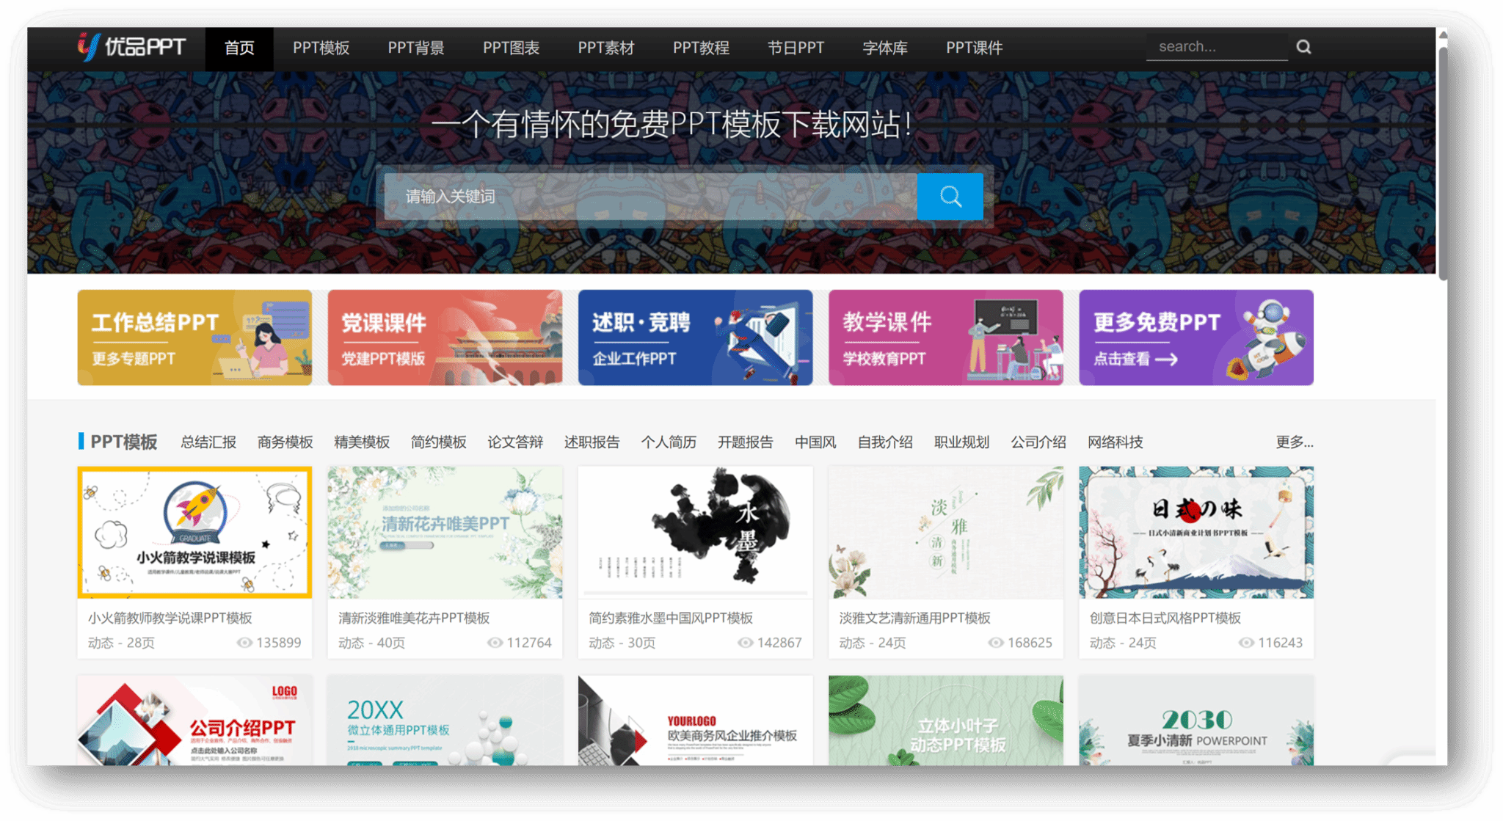
Task: Click the 优品PPT logo icon
Action: (x=89, y=47)
